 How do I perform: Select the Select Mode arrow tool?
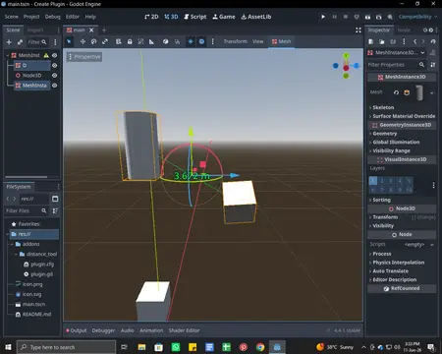[x=69, y=41]
